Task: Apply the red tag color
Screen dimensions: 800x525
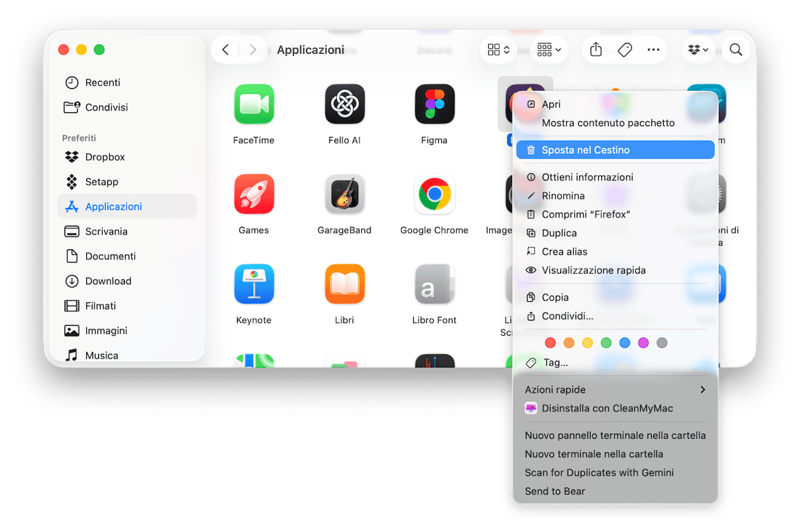Action: 551,343
